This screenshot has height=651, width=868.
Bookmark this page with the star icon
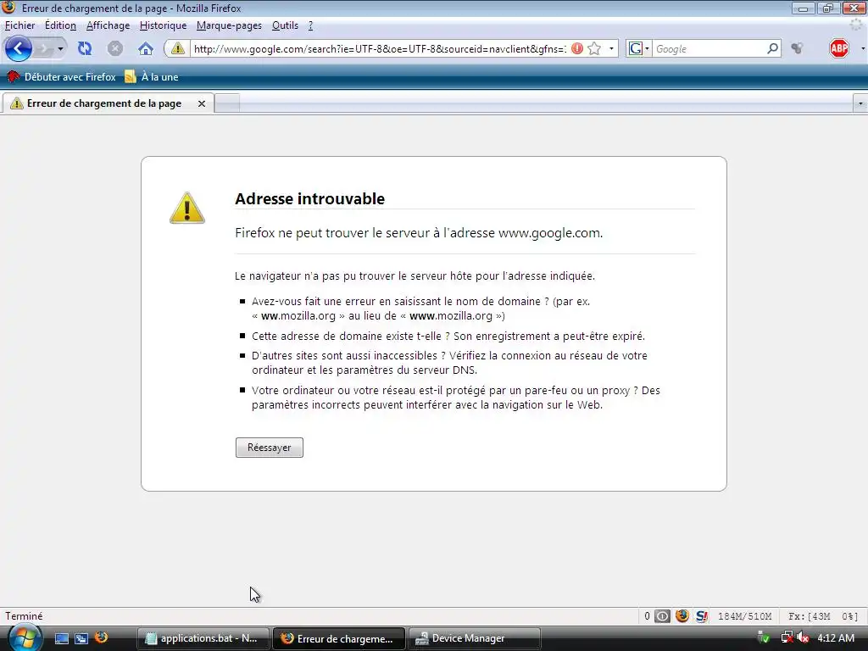594,48
